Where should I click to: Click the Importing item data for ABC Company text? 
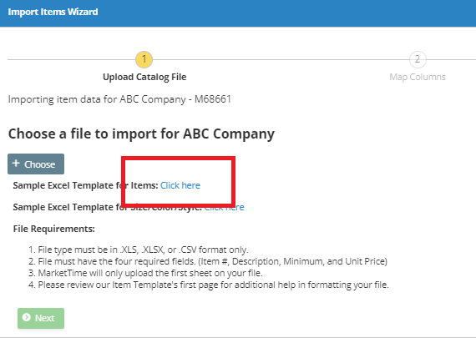pyautogui.click(x=119, y=99)
